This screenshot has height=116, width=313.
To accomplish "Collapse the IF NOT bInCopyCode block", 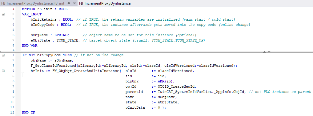I will click(x=3, y=55).
